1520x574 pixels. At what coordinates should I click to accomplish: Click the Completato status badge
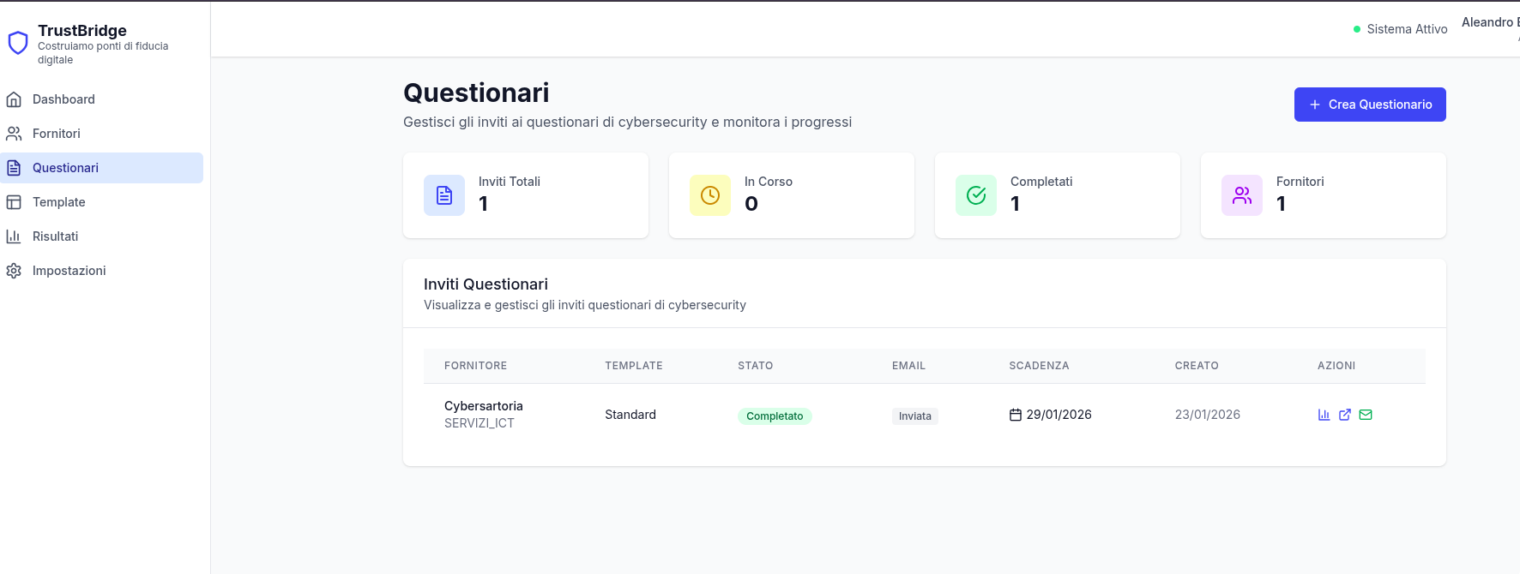click(775, 416)
